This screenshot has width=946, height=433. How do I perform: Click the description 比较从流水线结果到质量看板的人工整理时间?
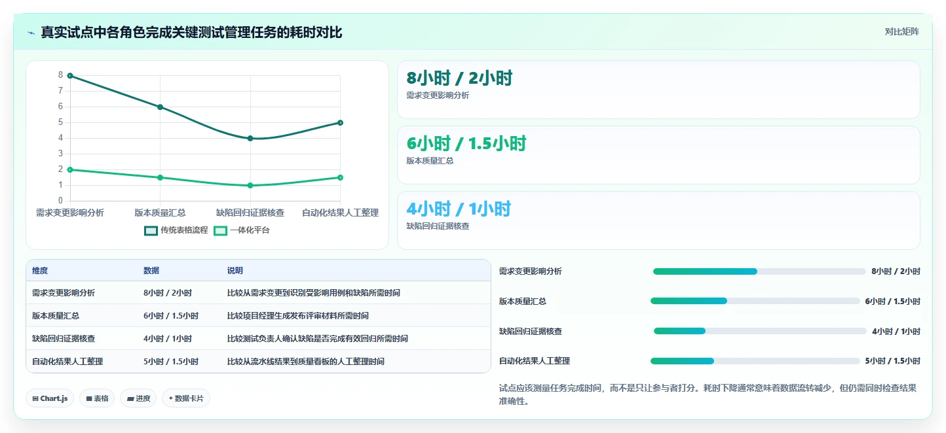[306, 362]
